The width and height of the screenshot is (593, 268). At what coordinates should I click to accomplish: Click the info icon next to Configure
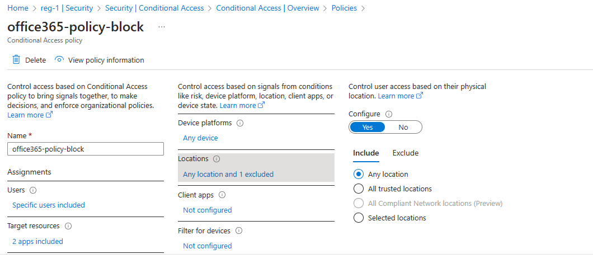coord(389,114)
